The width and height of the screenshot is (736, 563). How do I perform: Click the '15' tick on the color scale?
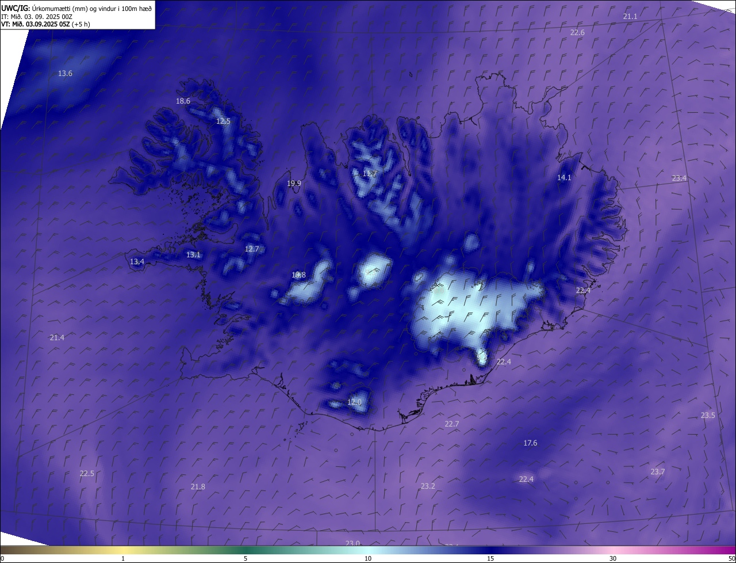coord(490,558)
